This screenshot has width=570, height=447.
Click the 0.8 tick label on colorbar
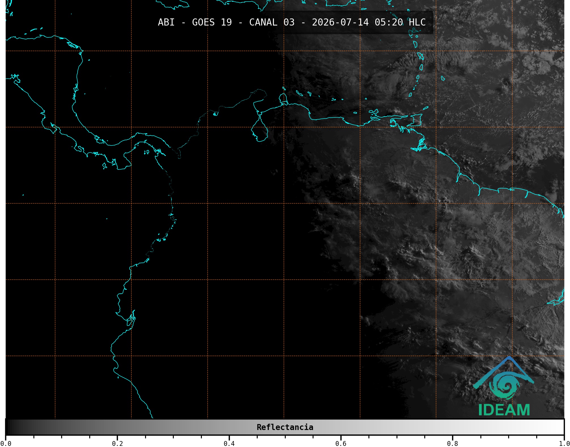click(x=452, y=444)
